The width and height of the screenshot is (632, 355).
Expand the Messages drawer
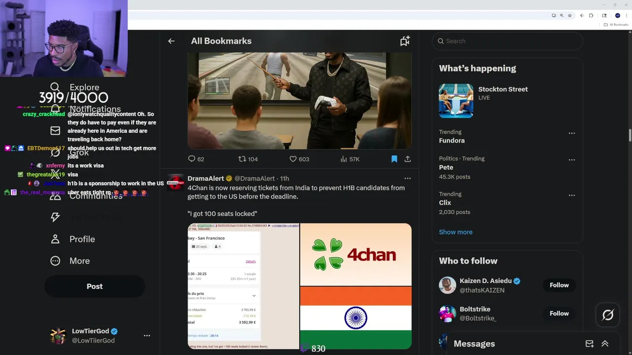coord(605,344)
